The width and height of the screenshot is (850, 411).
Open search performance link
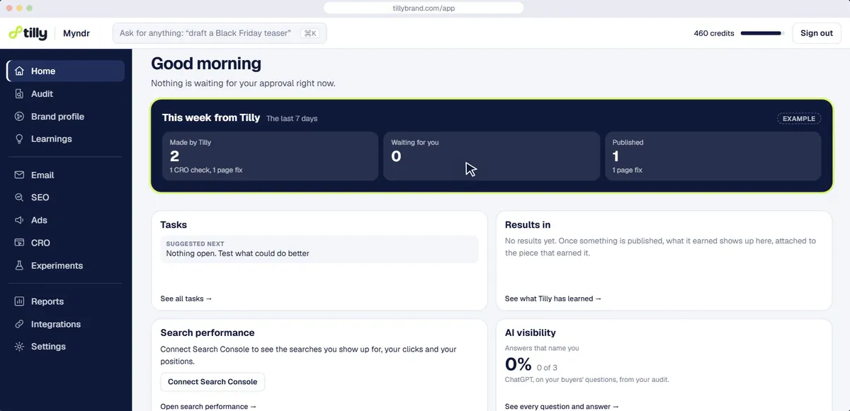208,407
